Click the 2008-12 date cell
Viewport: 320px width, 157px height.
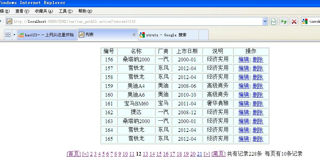[x=187, y=112]
